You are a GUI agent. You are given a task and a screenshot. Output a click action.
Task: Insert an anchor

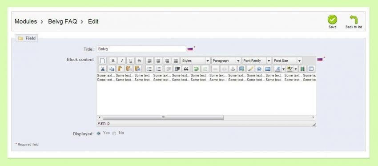233,69
